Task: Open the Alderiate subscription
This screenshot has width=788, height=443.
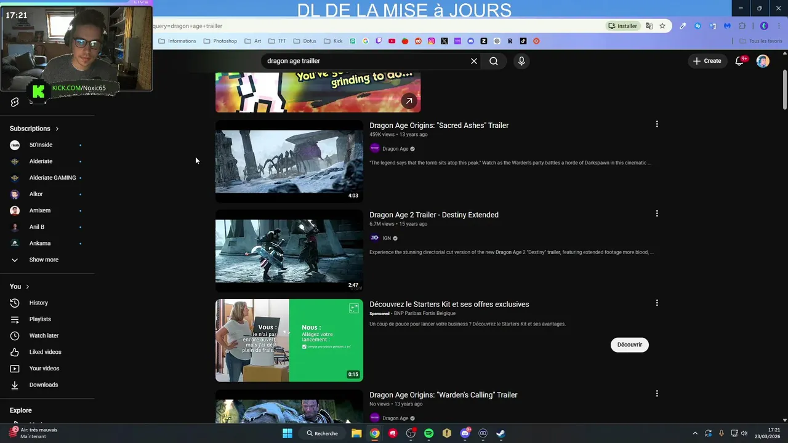Action: pyautogui.click(x=41, y=161)
